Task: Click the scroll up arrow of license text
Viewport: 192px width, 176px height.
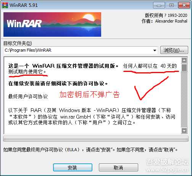Action: click(184, 60)
